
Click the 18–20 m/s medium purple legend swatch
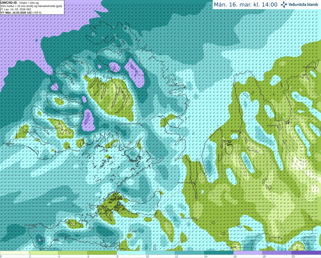[x=277, y=253]
